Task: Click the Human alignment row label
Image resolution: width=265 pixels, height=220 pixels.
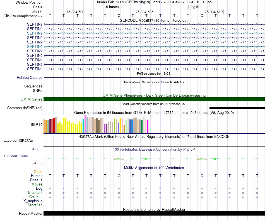Action: 37,176
